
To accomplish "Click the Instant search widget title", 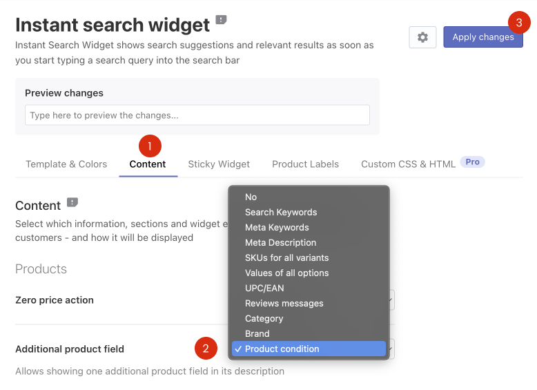I will [113, 25].
